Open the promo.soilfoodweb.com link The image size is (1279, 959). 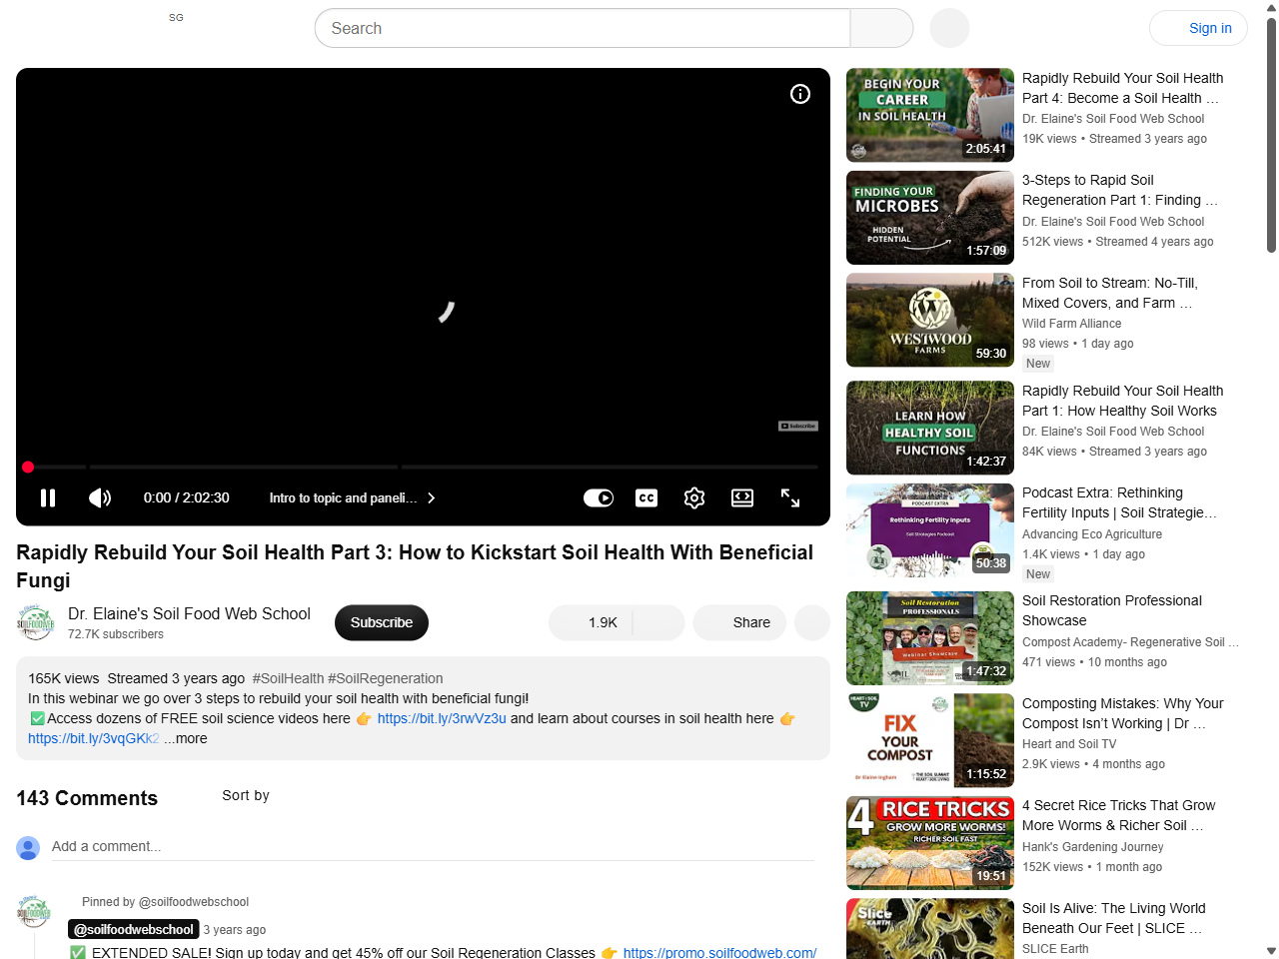coord(719,952)
